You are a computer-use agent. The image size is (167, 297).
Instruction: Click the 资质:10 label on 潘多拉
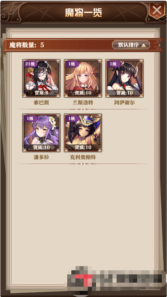point(41,147)
